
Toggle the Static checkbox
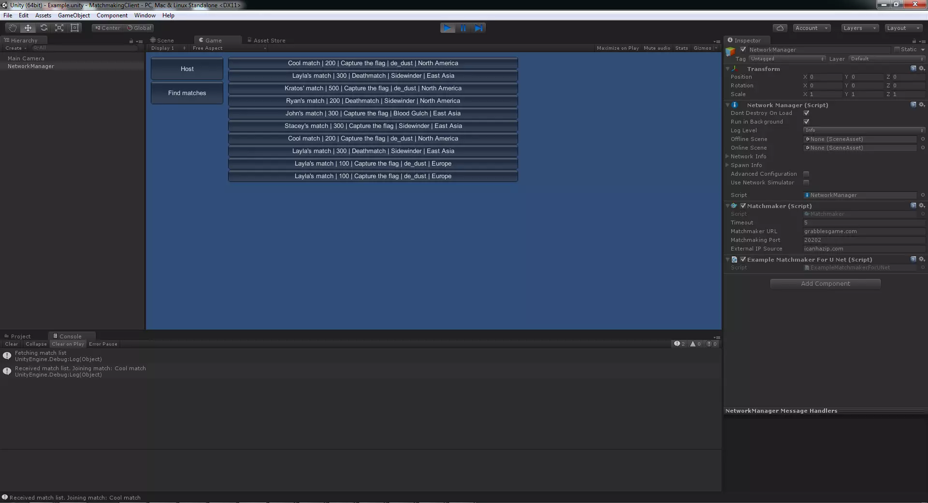click(897, 49)
